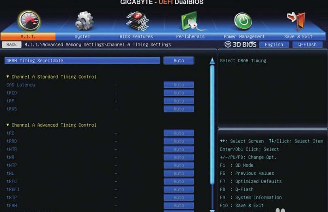Click the M.I.T. speedometer gauge icon

pos(29,21)
